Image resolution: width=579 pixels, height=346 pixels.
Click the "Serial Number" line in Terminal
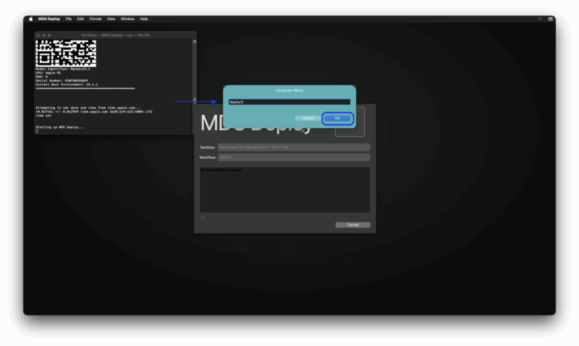[62, 80]
